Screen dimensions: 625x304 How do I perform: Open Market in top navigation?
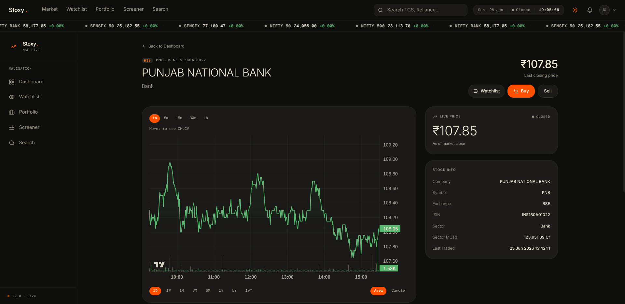pyautogui.click(x=50, y=9)
